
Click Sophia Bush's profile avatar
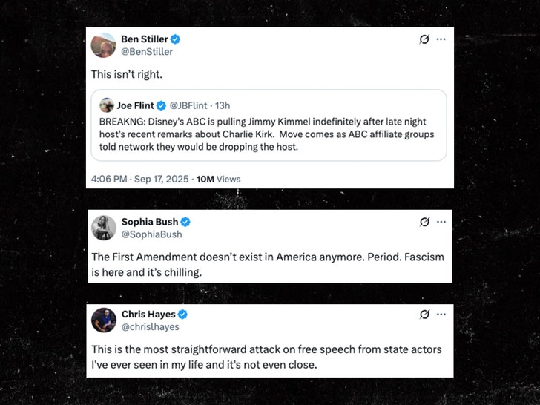click(x=103, y=228)
